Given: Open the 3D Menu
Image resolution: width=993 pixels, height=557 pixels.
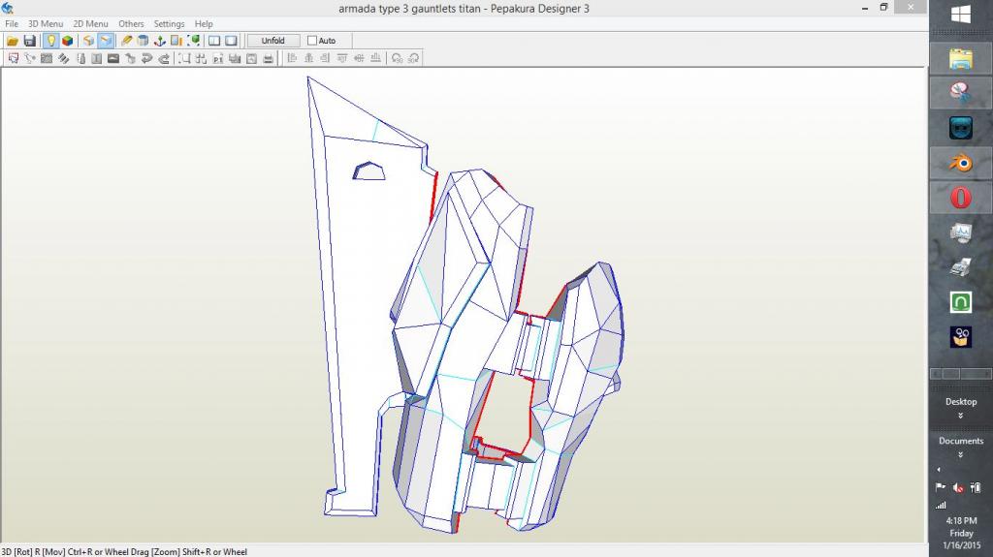Looking at the screenshot, I should pyautogui.click(x=46, y=23).
